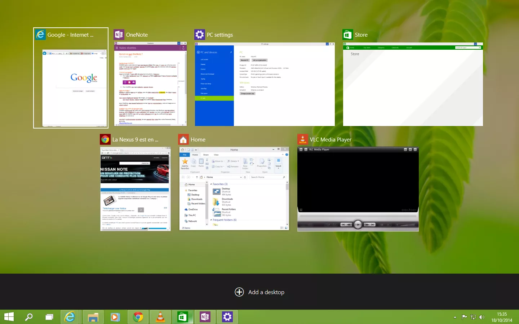
Task: Click the 'OneNote' window title text
Action: click(137, 35)
